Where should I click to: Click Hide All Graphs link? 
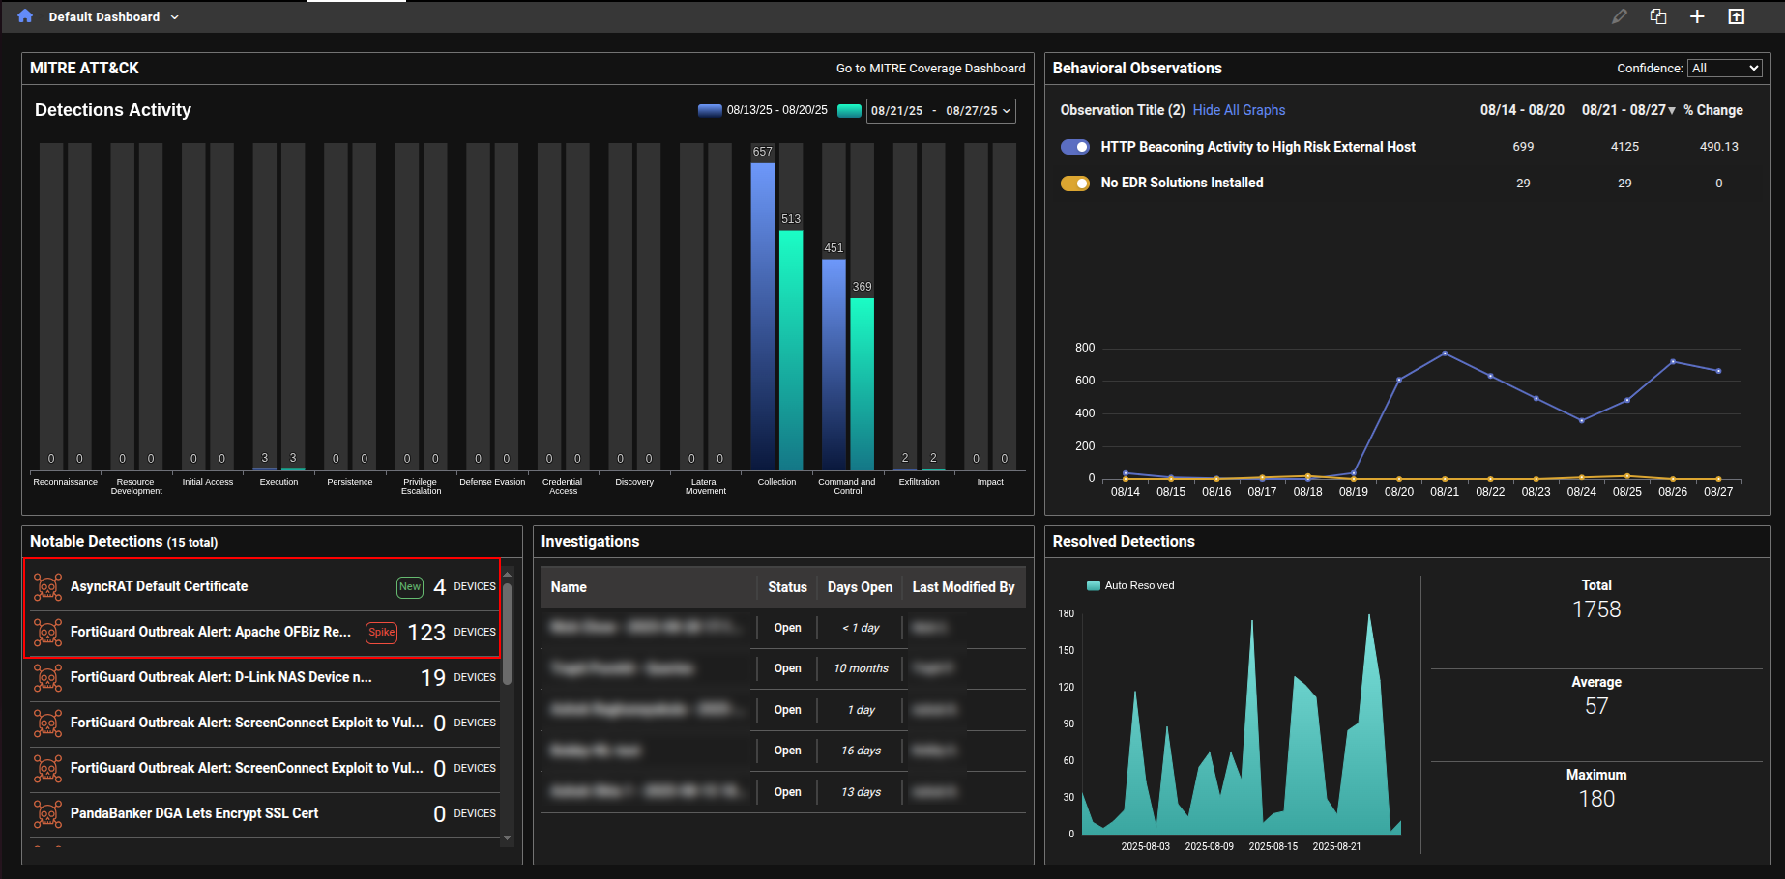click(x=1239, y=110)
